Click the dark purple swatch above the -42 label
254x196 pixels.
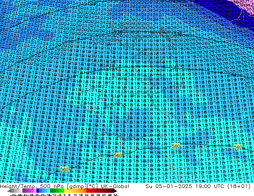24,191
